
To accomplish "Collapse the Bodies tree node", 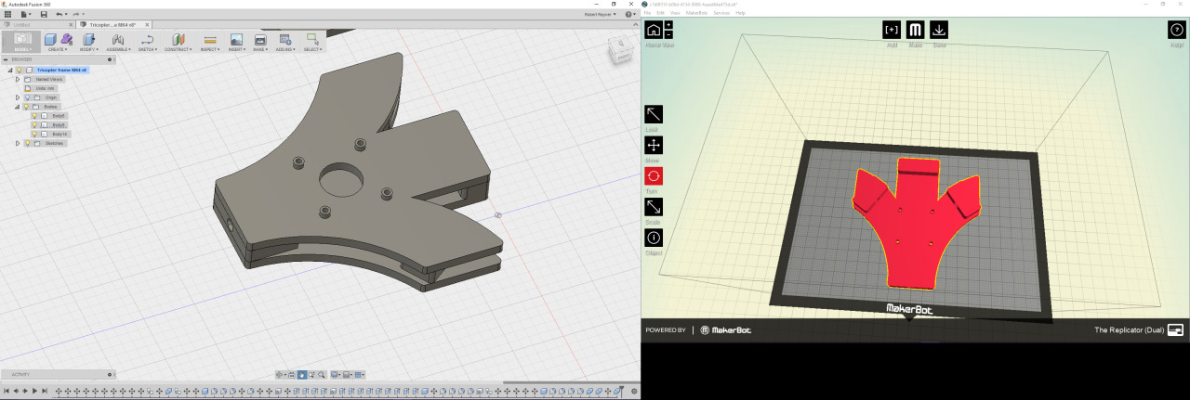I will [x=17, y=107].
